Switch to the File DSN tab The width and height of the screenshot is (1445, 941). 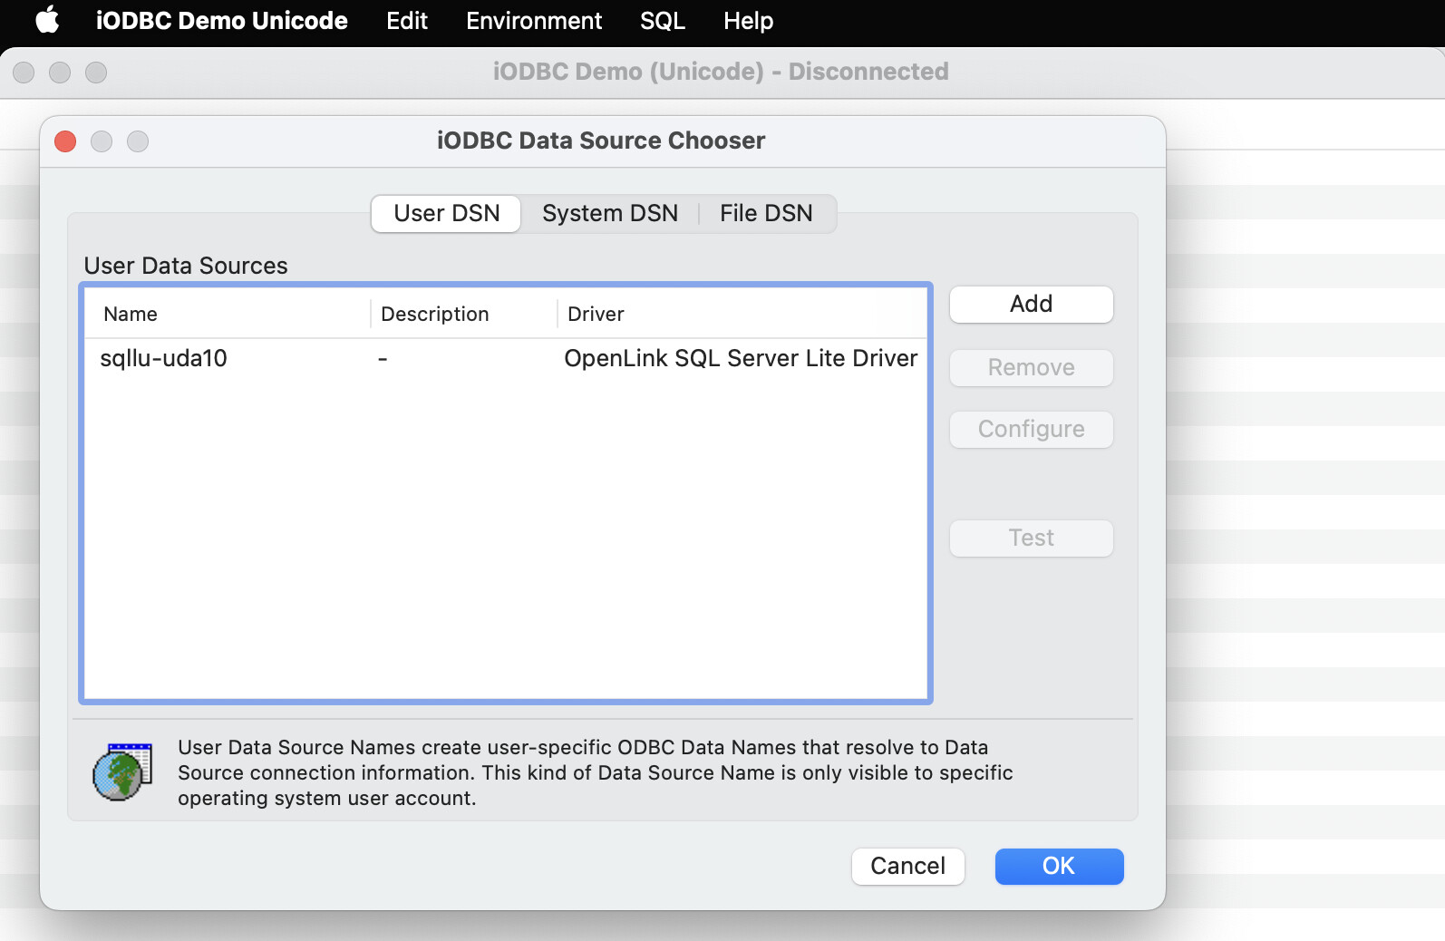click(x=766, y=213)
